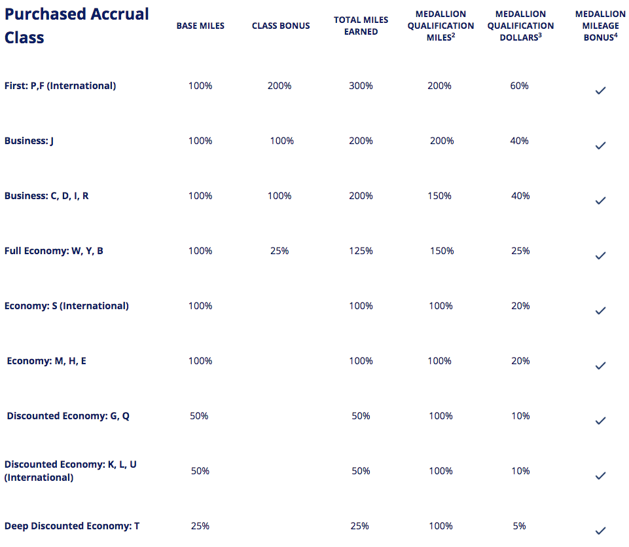Click the Economy: S (International) checkmark
This screenshot has height=547, width=629.
[x=600, y=311]
